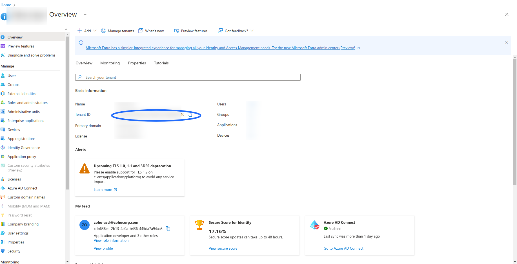
Task: Copy the Tenant ID to clipboard
Action: (x=190, y=115)
